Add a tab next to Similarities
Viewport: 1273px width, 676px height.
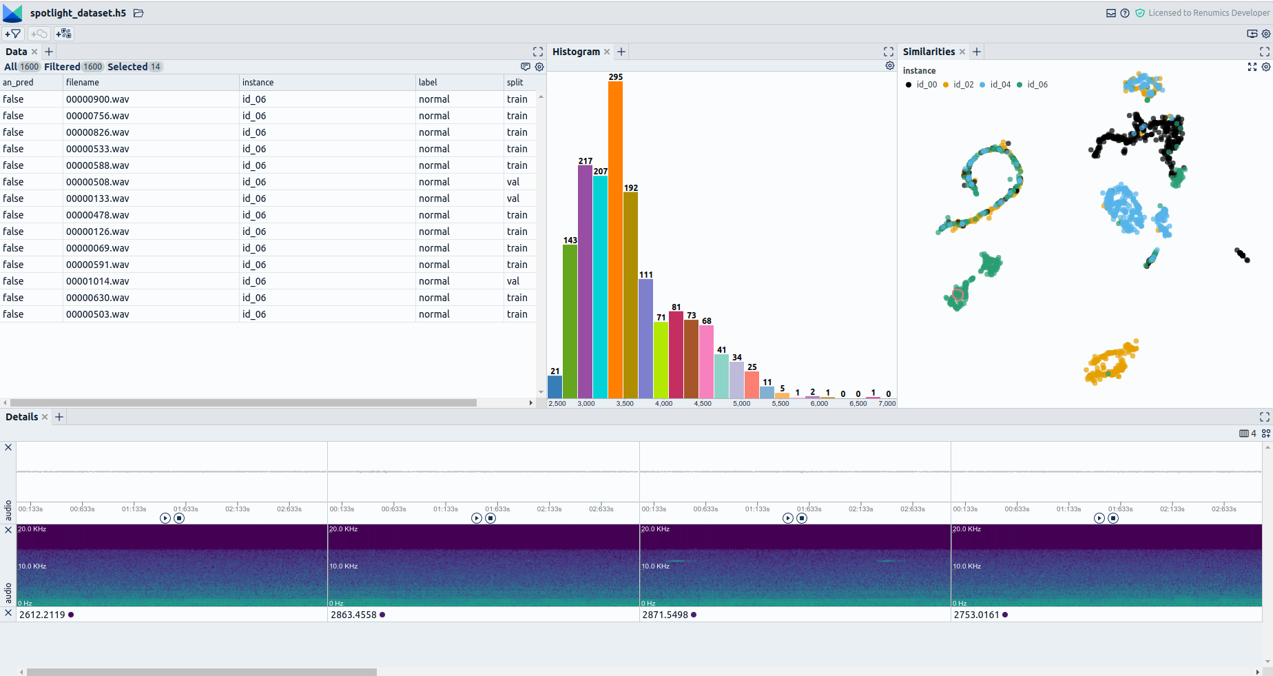977,52
